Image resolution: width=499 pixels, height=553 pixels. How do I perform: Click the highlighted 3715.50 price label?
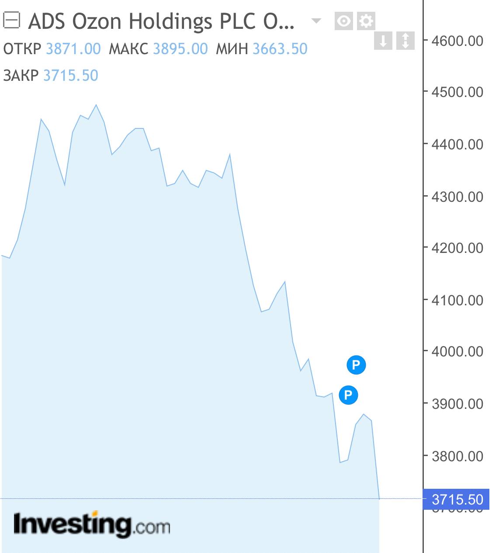tap(457, 499)
